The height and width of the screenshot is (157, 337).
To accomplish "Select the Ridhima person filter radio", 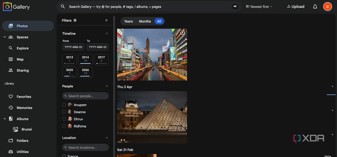I will [x=64, y=126].
